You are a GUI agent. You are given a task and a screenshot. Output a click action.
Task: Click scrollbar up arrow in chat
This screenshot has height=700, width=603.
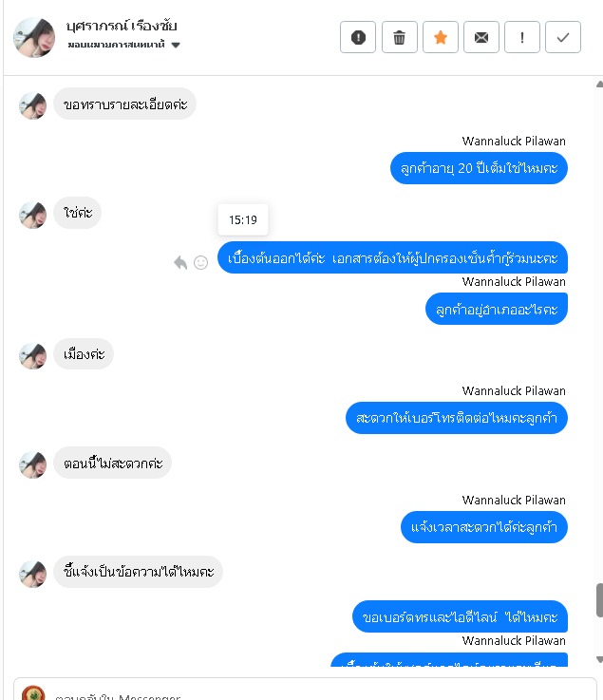[599, 85]
